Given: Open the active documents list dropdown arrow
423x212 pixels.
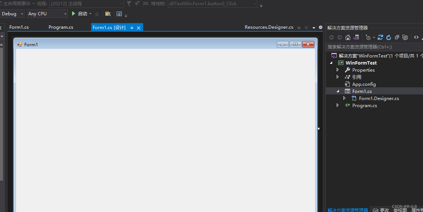Looking at the screenshot, I should 314,28.
